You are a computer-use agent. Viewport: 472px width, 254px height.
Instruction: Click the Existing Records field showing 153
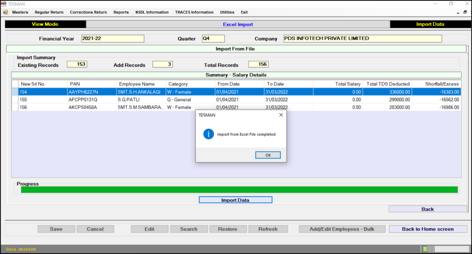[x=77, y=64]
